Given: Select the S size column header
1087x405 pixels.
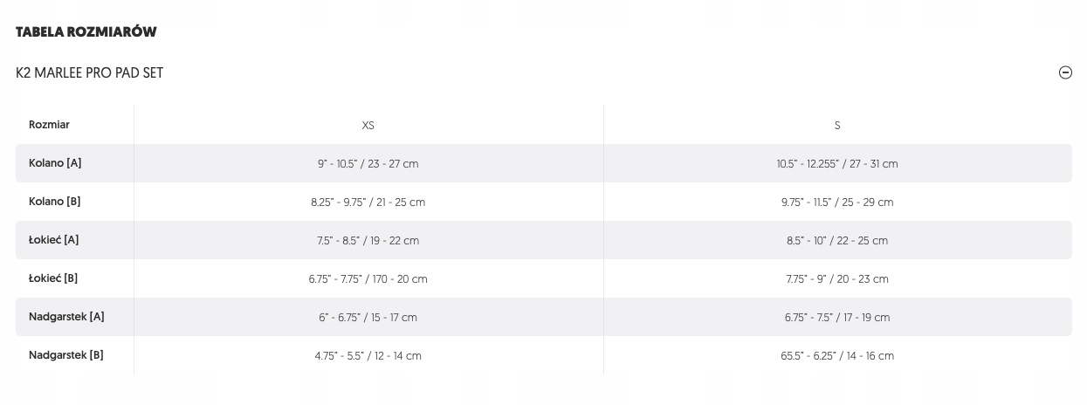Looking at the screenshot, I should (837, 126).
